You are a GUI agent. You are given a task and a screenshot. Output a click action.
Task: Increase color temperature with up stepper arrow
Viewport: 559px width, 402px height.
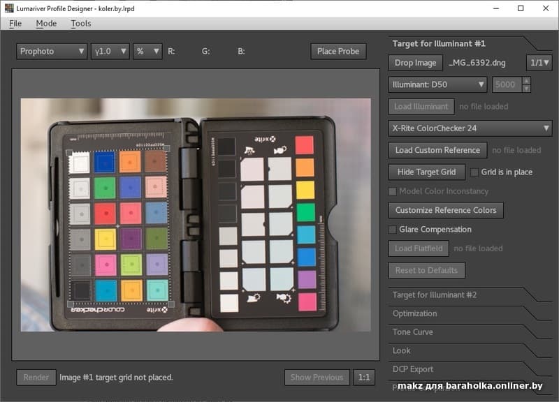click(x=526, y=80)
